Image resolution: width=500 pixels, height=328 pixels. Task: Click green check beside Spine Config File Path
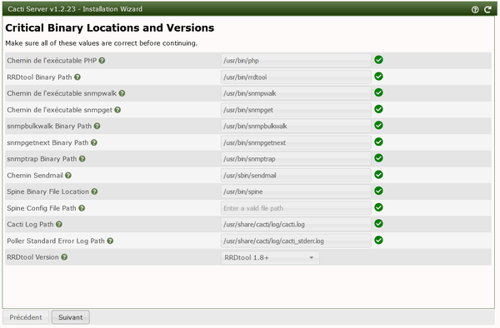point(378,207)
